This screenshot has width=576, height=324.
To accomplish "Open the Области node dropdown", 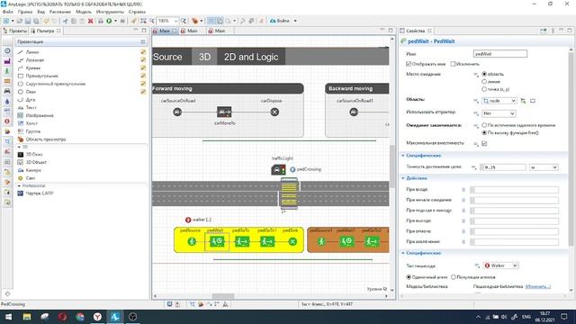I will pyautogui.click(x=499, y=101).
